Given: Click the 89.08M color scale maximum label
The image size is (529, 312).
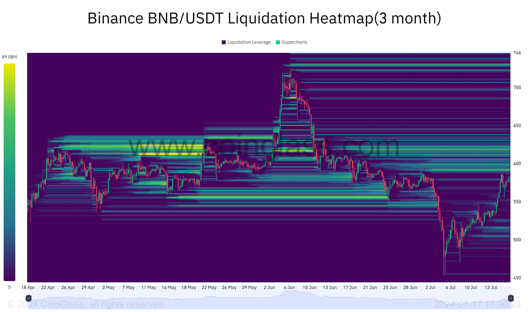Looking at the screenshot, I should [x=9, y=57].
